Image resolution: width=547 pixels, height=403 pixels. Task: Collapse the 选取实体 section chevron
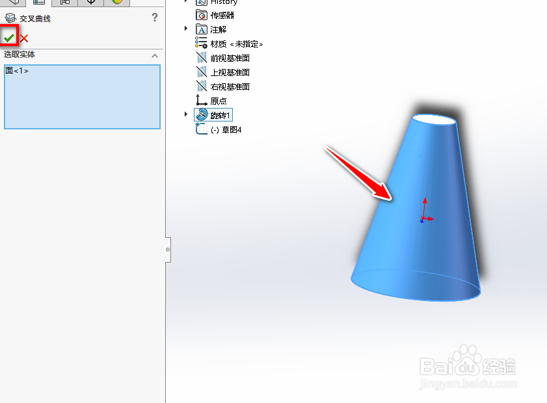click(155, 56)
